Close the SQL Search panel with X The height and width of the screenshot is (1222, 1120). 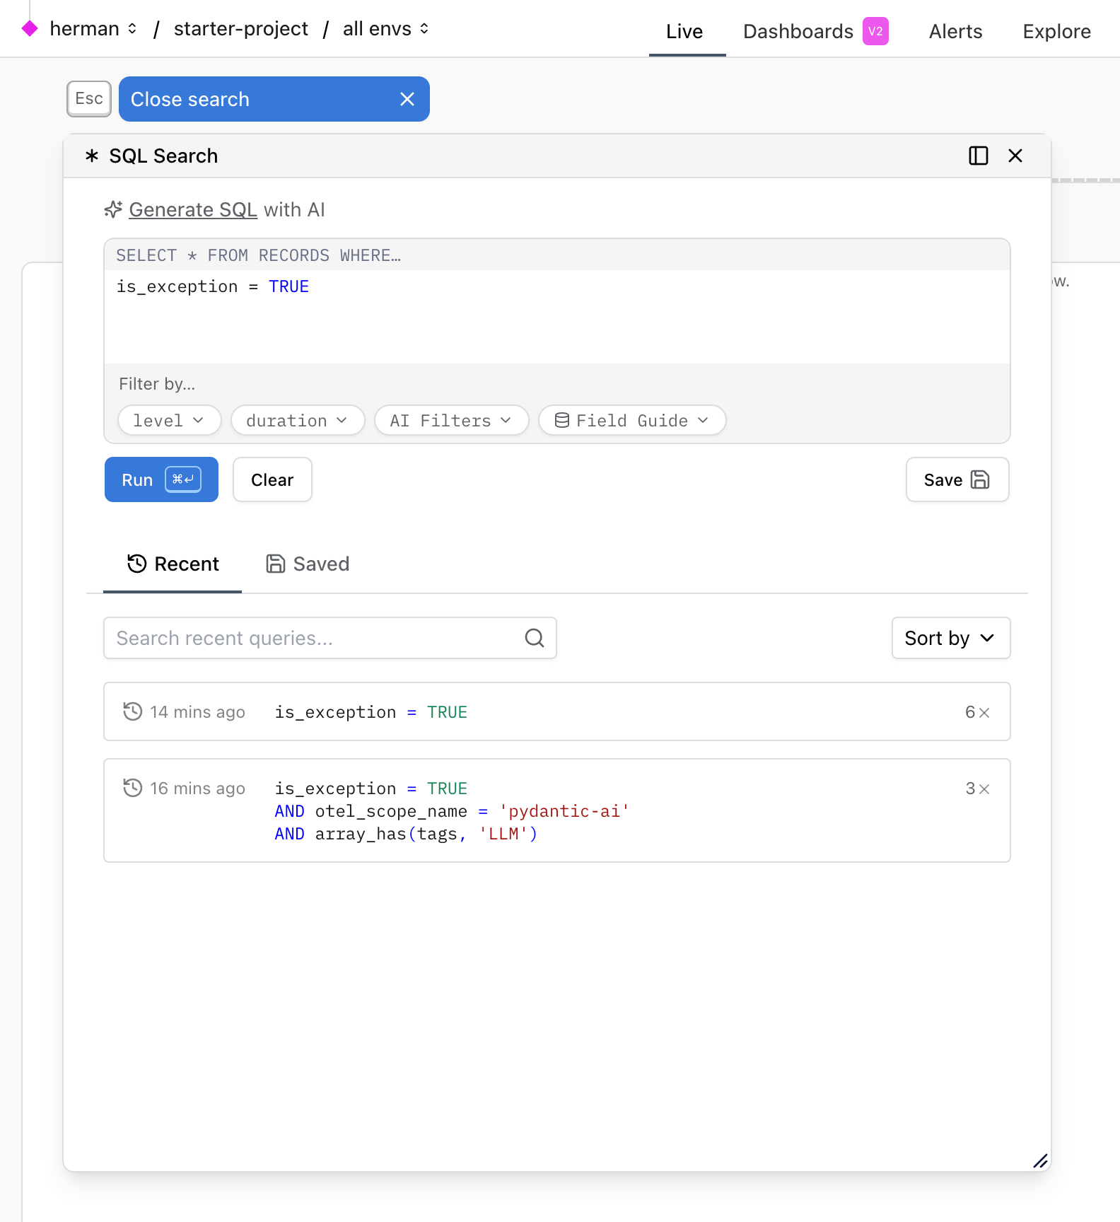click(x=1015, y=156)
